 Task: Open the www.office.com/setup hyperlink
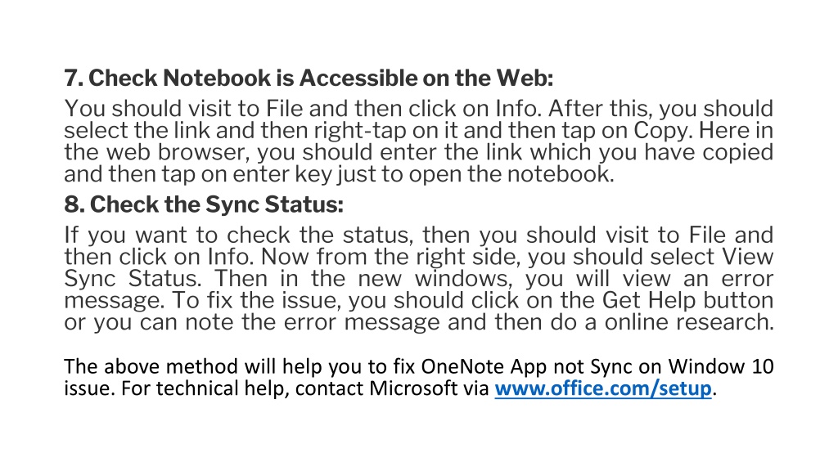603,388
